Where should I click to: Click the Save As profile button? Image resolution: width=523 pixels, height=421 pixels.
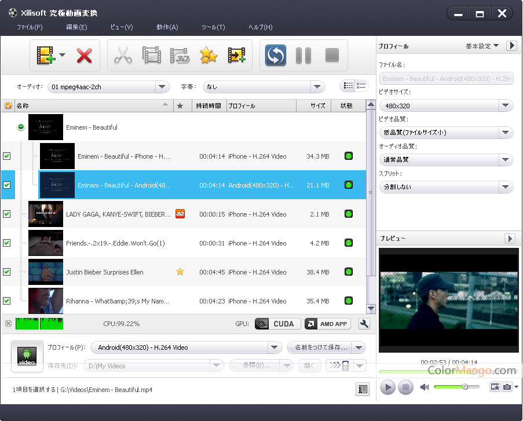320,347
